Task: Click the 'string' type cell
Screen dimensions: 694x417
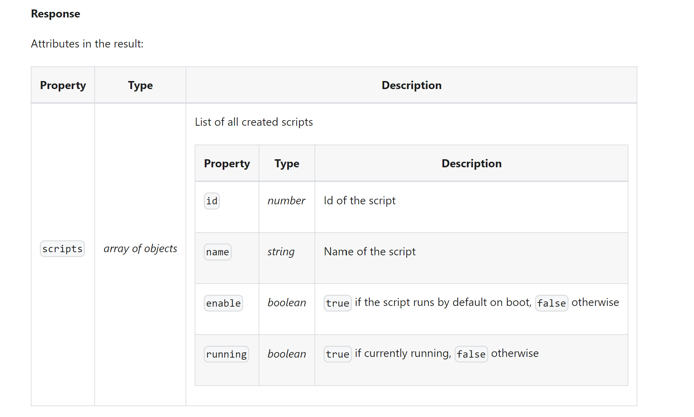Action: click(281, 251)
